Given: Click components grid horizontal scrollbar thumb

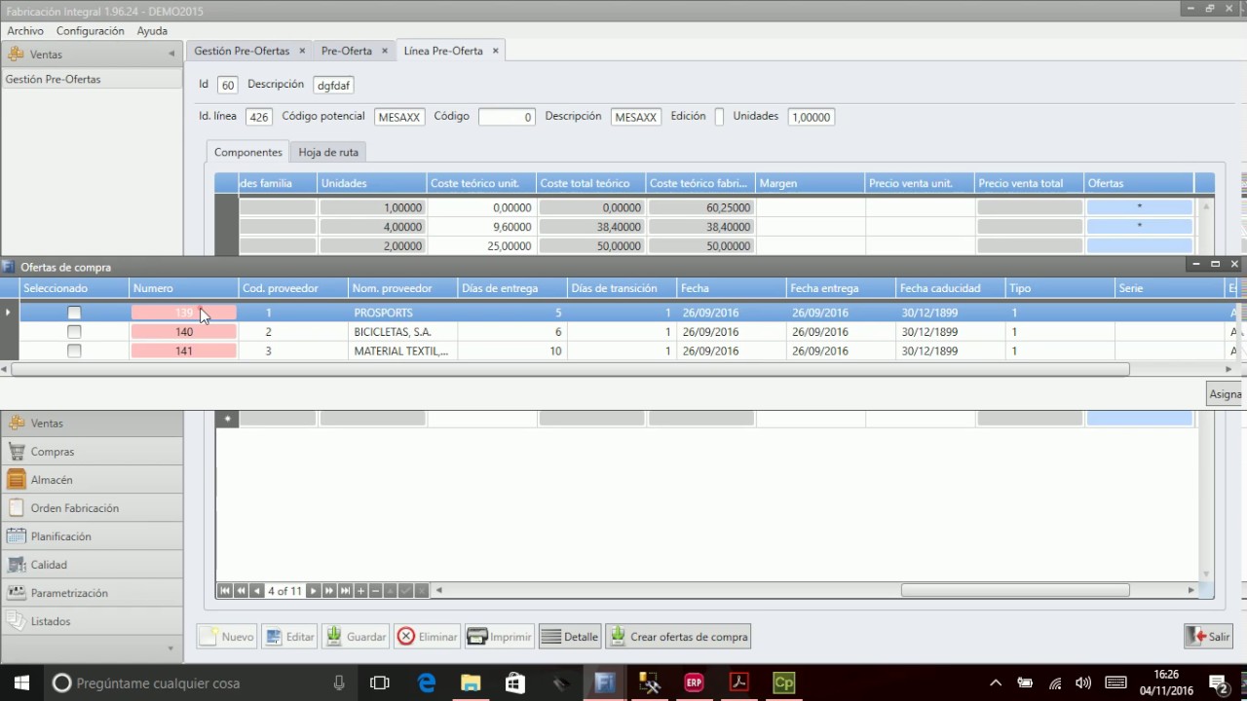Looking at the screenshot, I should tap(1015, 590).
